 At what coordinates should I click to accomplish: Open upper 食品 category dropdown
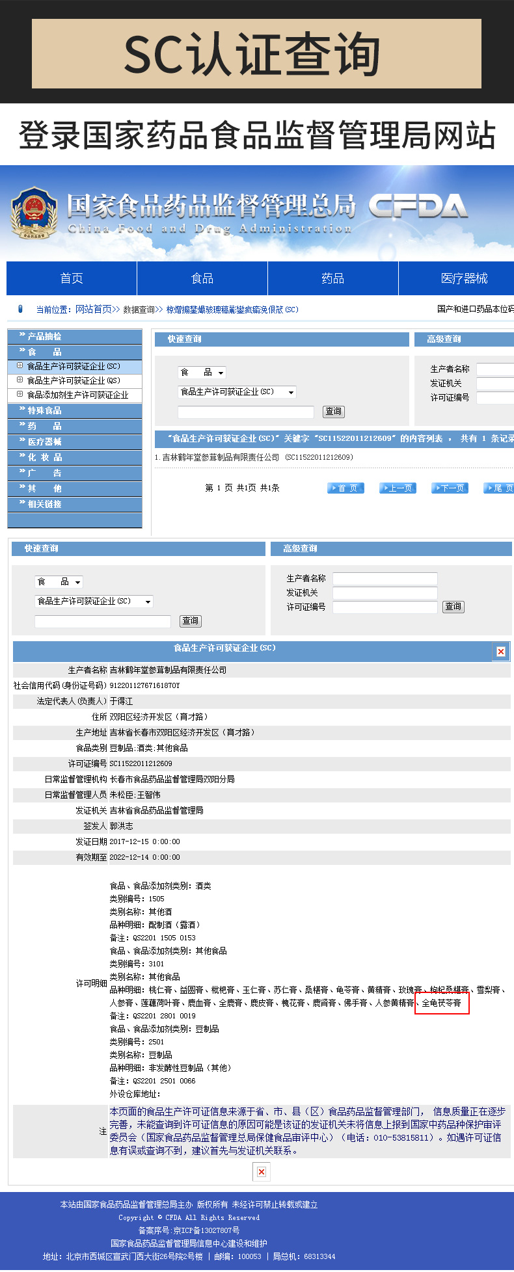(202, 373)
